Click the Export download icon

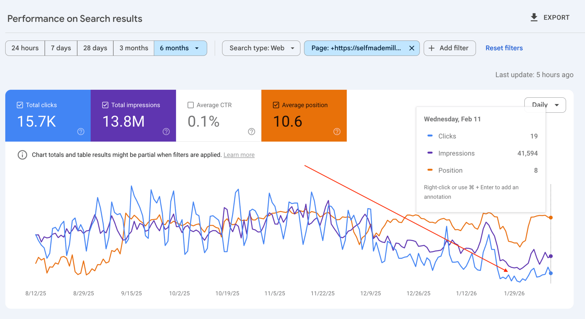point(534,17)
